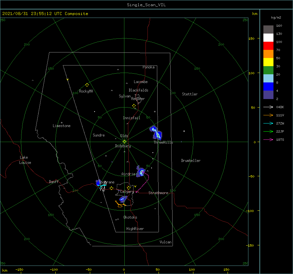Select the green 20-30 legend swatch
The image size is (293, 274).
coord(268,70)
